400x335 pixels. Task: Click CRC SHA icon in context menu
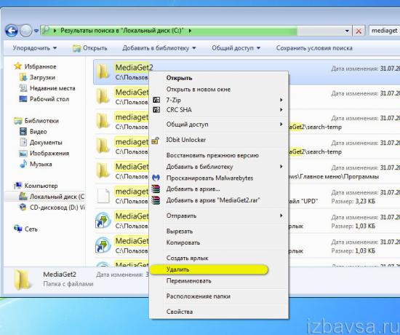pos(156,110)
